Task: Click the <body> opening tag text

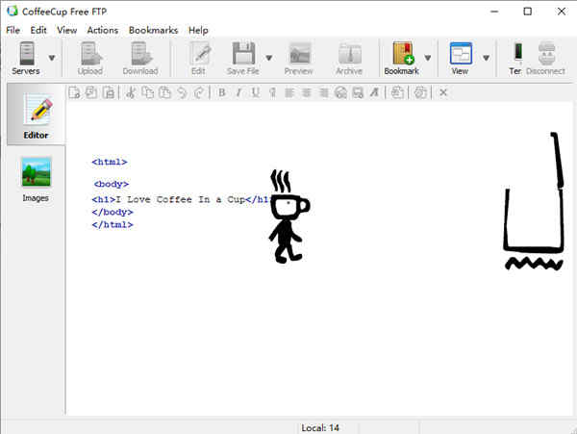Action: pyautogui.click(x=112, y=184)
